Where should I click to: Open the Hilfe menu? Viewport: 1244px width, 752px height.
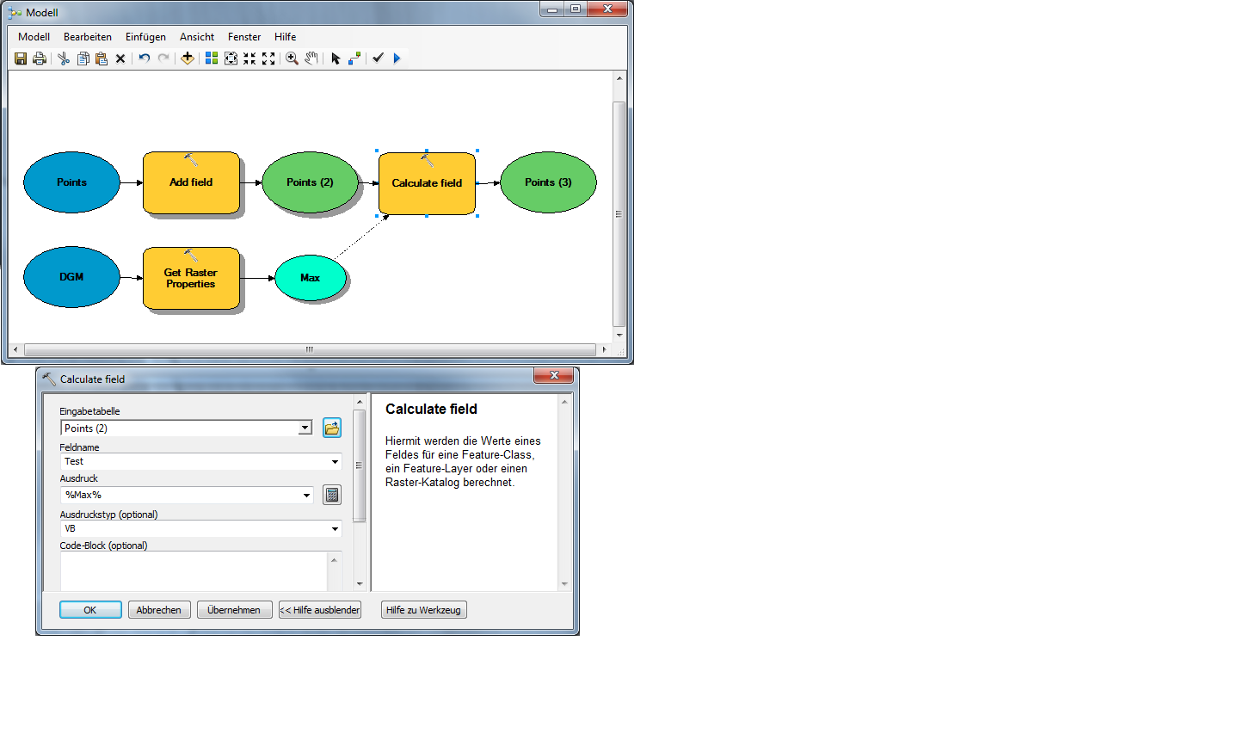(285, 37)
